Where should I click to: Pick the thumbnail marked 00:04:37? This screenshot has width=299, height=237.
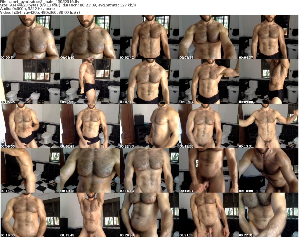[x=269, y=37]
